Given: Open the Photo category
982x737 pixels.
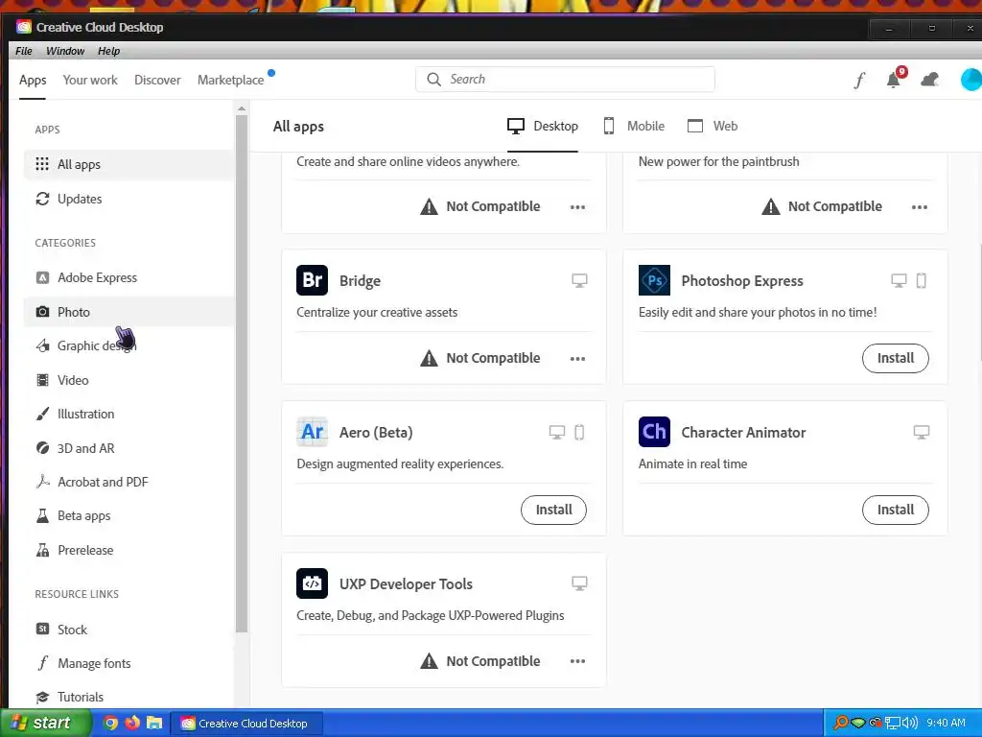Looking at the screenshot, I should [129, 312].
